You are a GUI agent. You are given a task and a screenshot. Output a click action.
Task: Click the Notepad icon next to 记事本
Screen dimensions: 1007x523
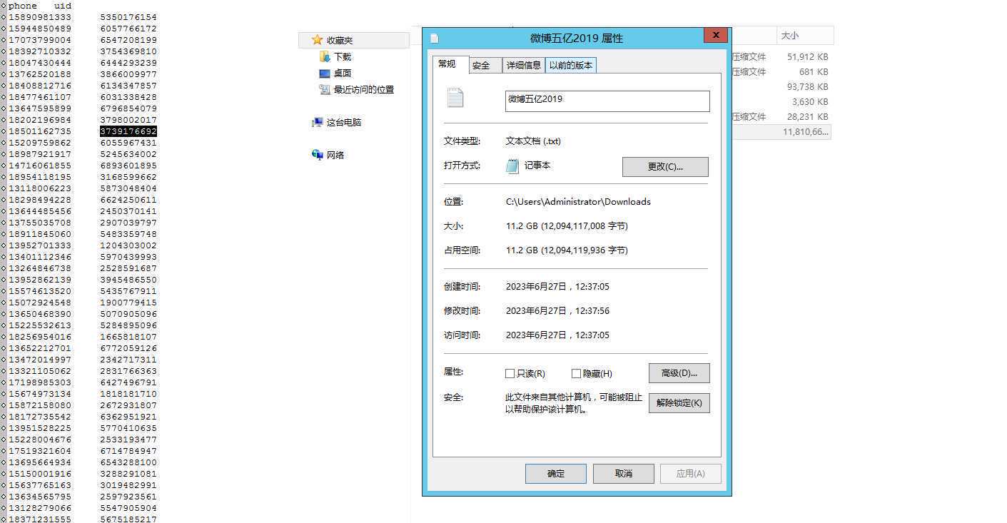click(512, 166)
